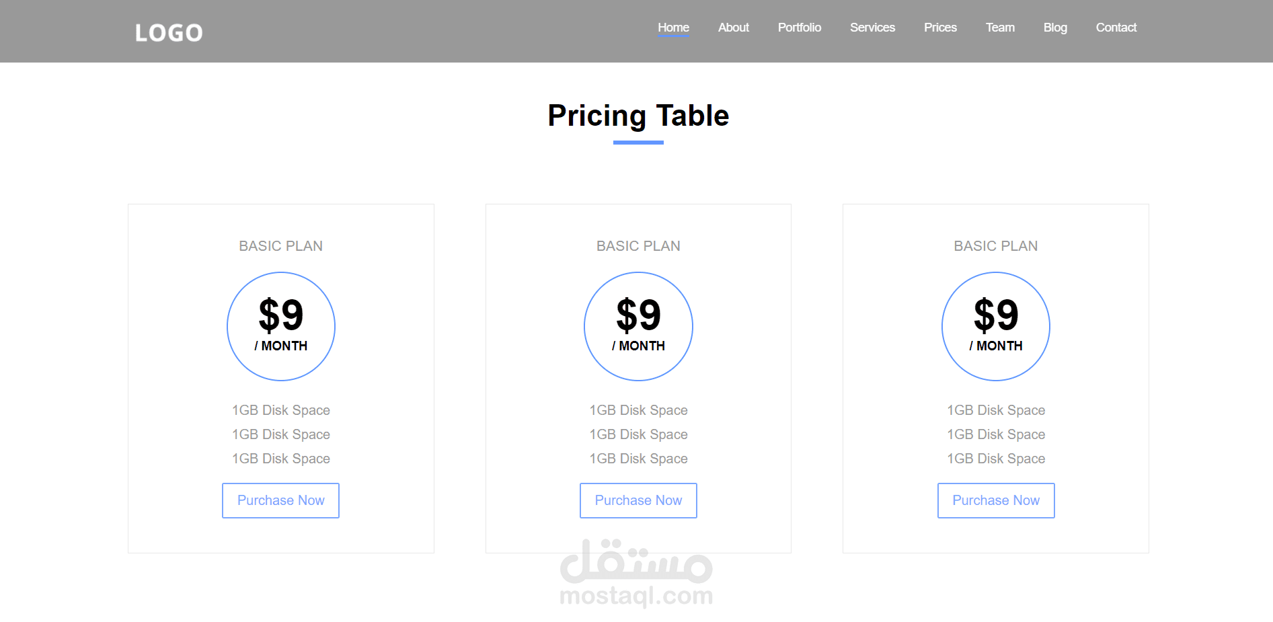
Task: Select BASIC PLAN title in left card
Action: coord(281,246)
